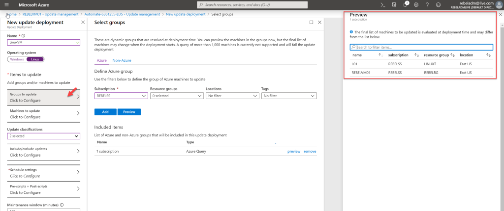Click the Search to filter items field

[x=421, y=47]
